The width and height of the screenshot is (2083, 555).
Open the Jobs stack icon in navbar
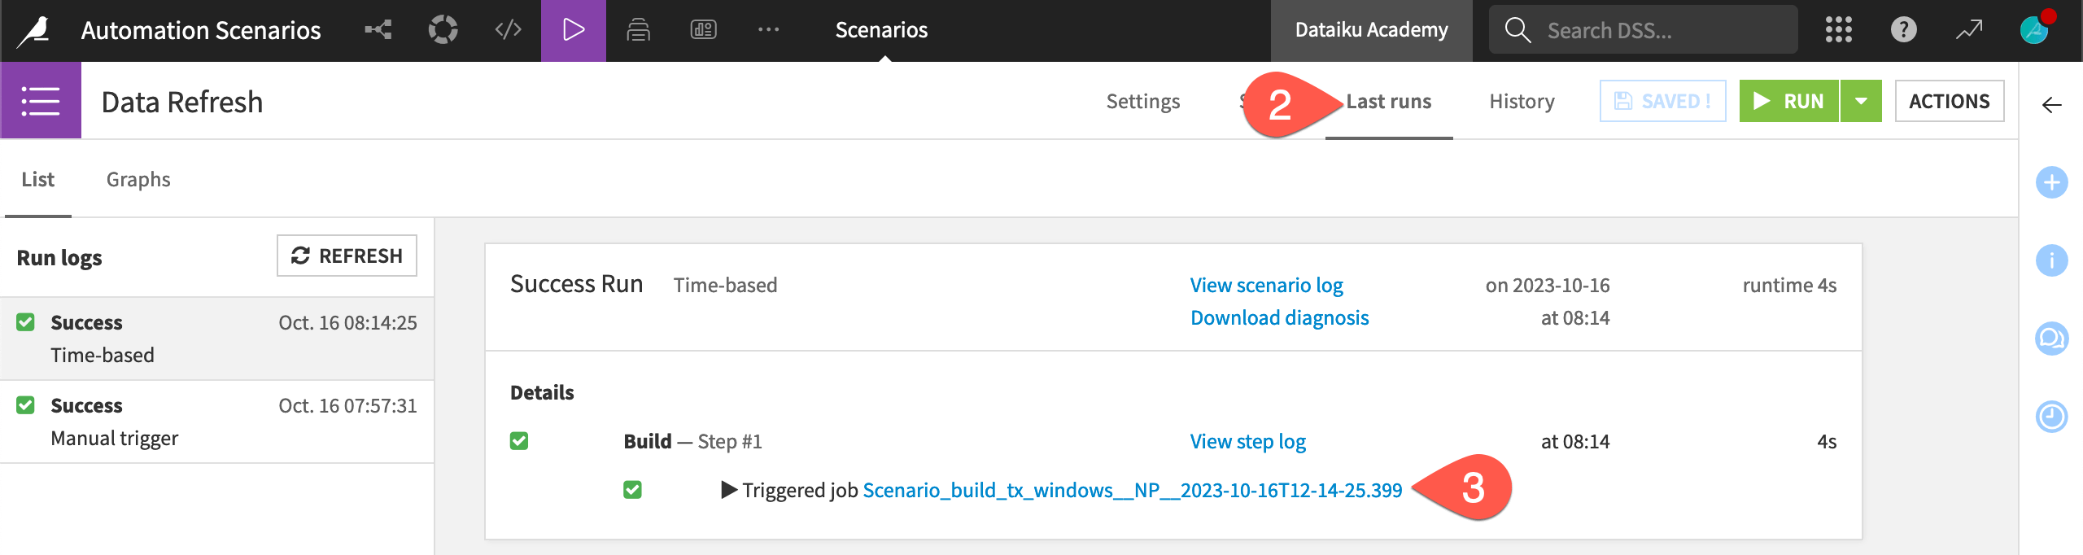[638, 30]
